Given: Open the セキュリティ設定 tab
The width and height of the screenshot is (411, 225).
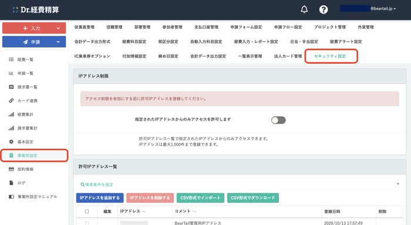Looking at the screenshot, I should point(330,56).
